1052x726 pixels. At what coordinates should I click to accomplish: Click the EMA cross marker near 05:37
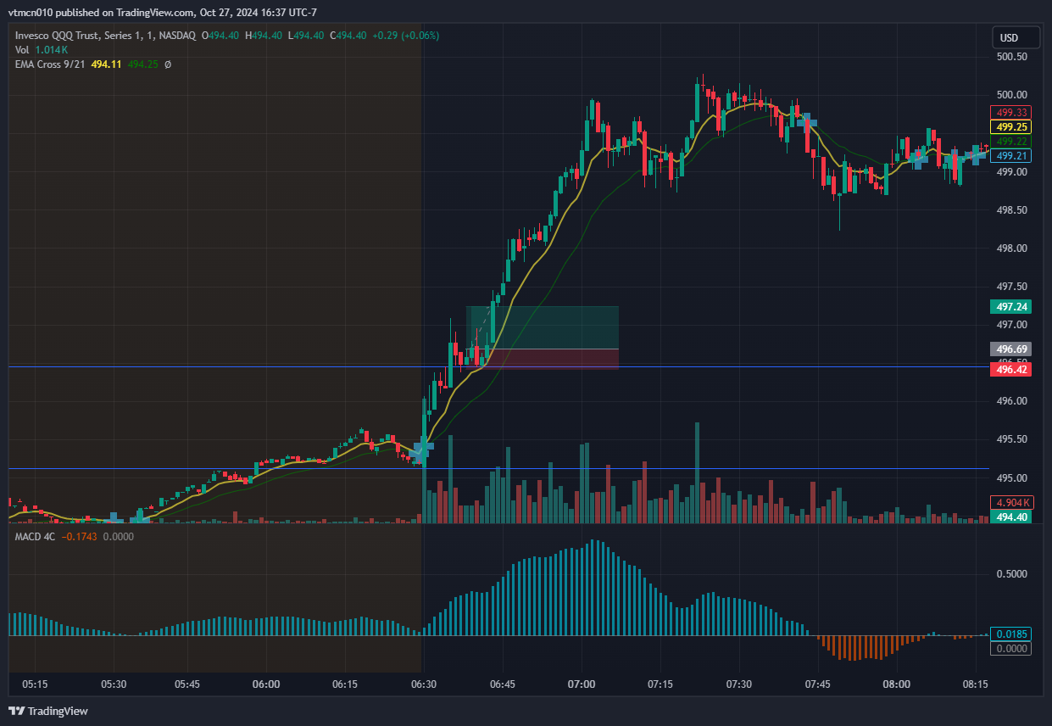pyautogui.click(x=136, y=517)
